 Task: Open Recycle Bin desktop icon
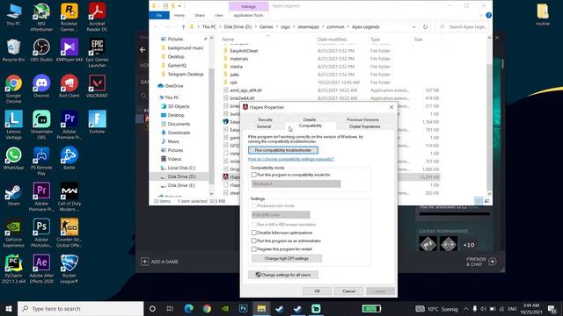click(x=14, y=50)
